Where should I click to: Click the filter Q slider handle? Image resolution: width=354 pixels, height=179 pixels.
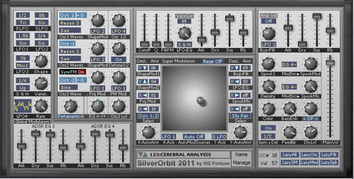[x=156, y=44]
